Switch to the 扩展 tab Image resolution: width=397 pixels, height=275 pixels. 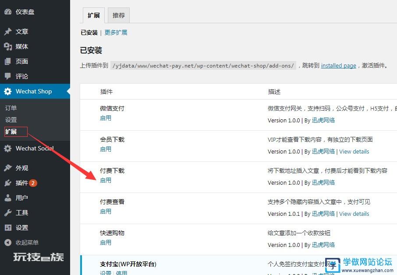(94, 15)
